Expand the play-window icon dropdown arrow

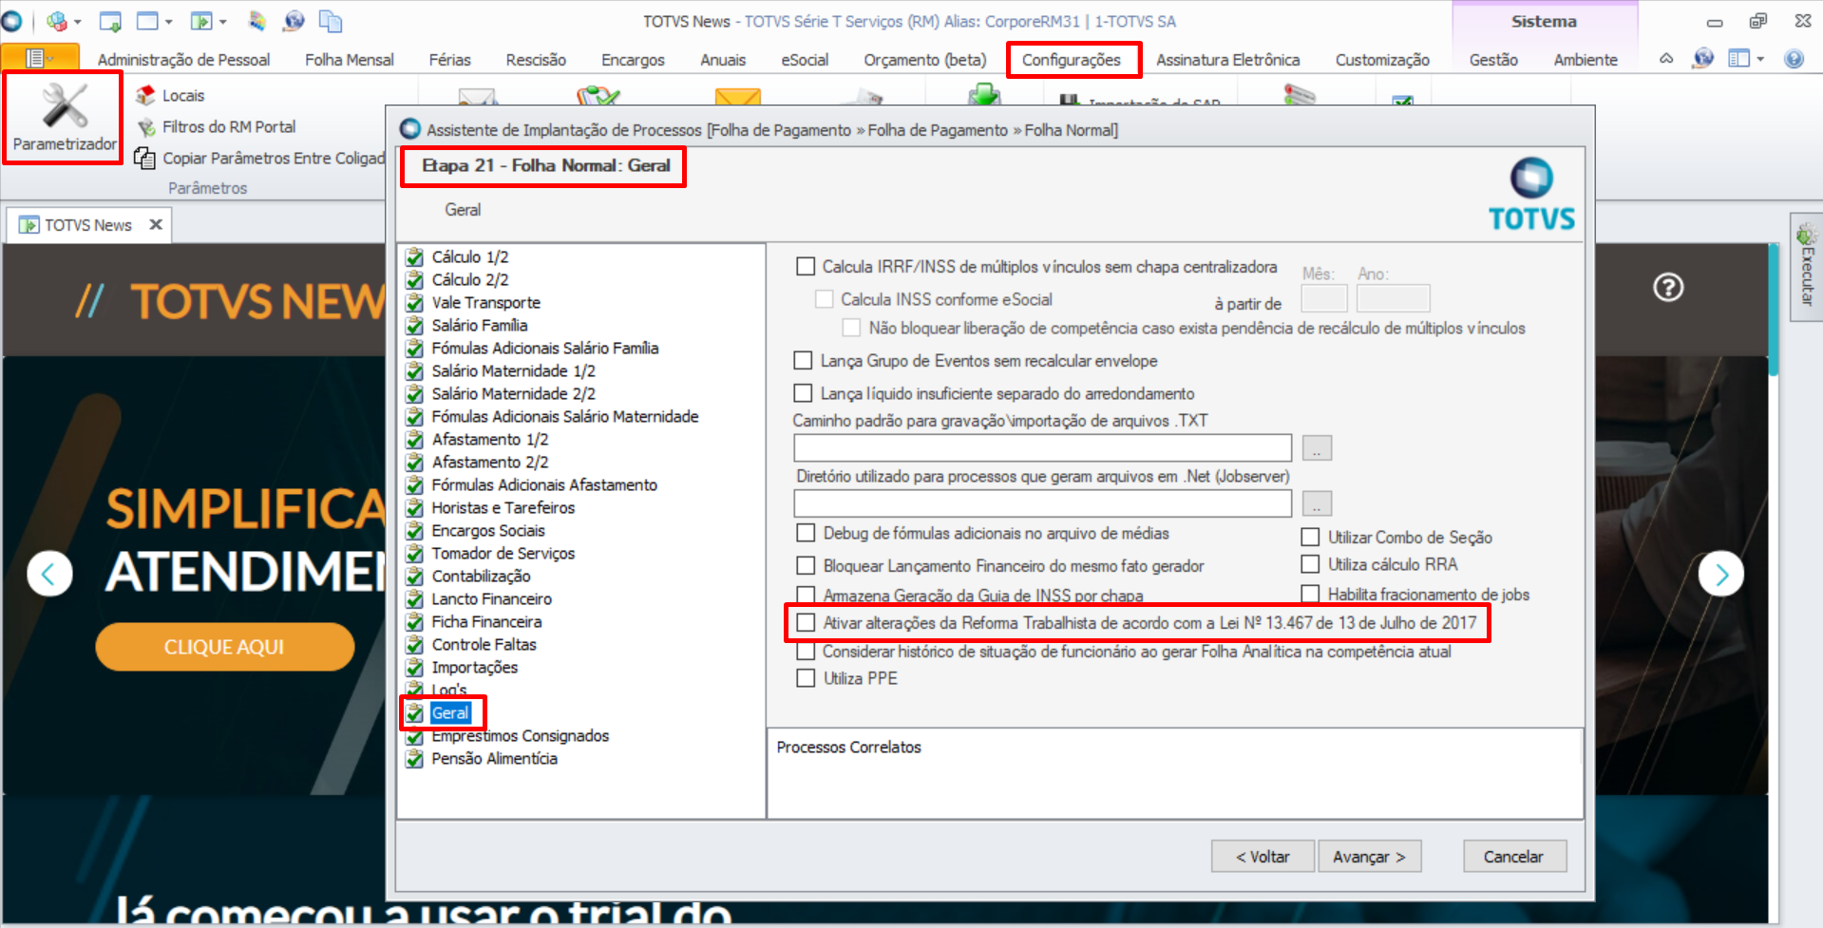click(x=223, y=22)
